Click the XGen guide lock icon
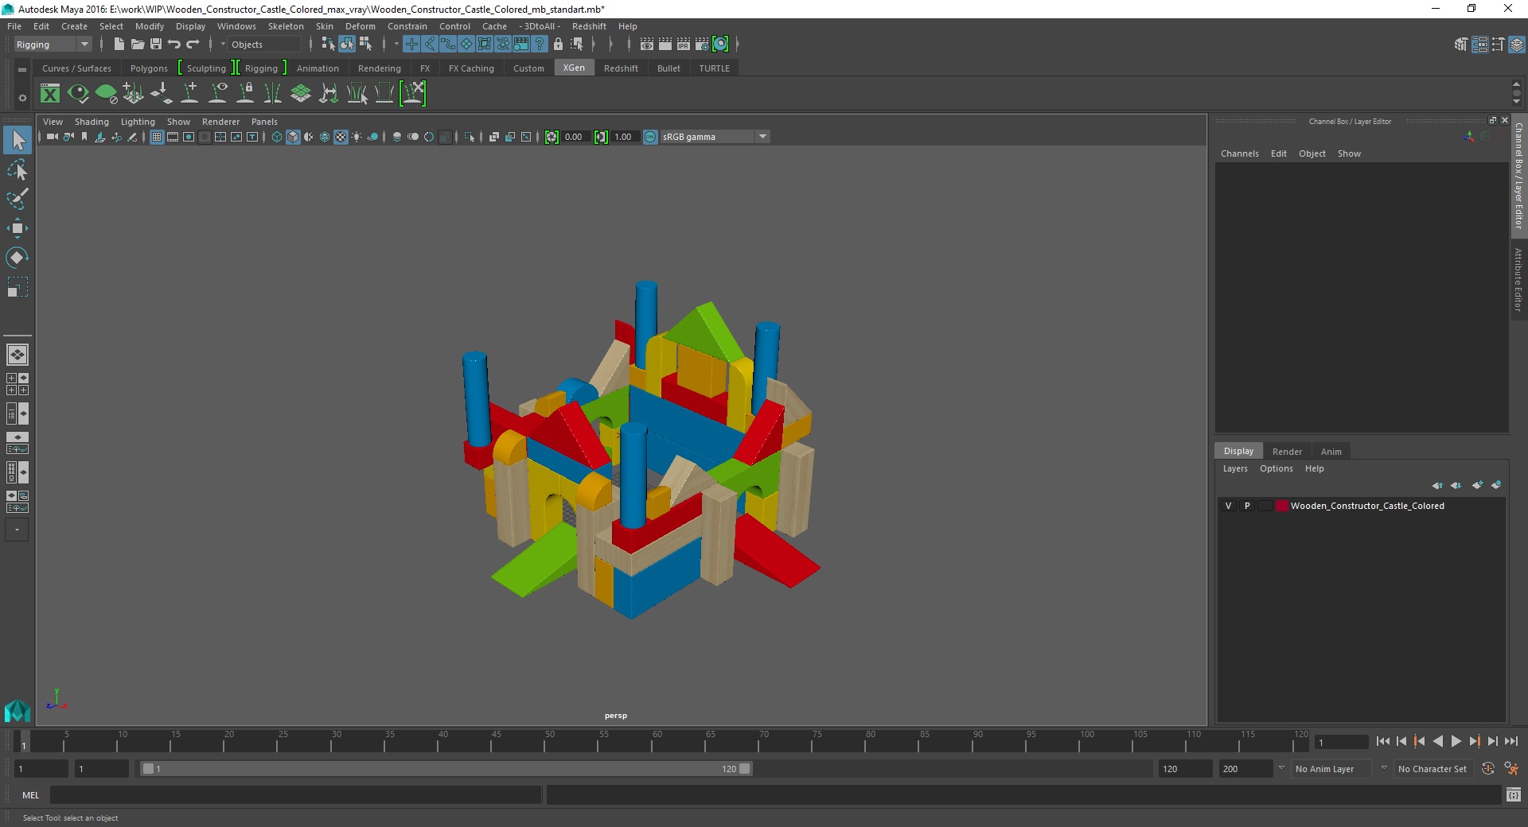This screenshot has width=1528, height=827. point(245,94)
